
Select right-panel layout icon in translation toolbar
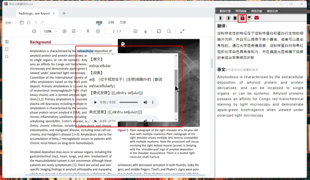pyautogui.click(x=228, y=18)
